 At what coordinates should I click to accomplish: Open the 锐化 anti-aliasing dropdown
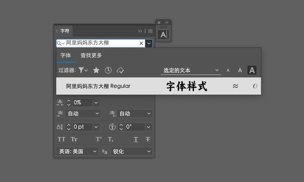[131, 151]
